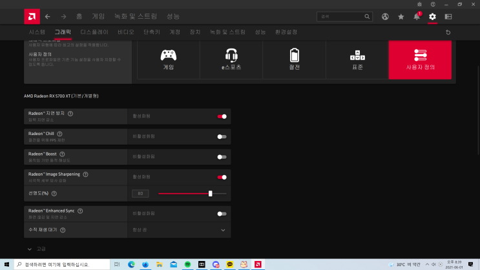Click the AMD logo home icon
Screen dimensions: 480x270
[32, 17]
